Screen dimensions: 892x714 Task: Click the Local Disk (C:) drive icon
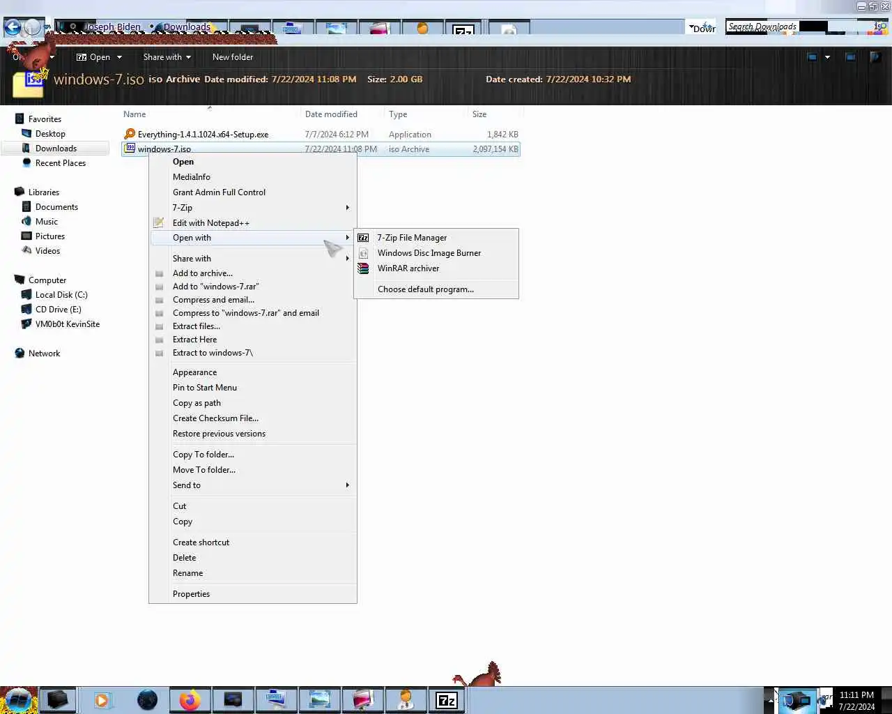coord(27,295)
